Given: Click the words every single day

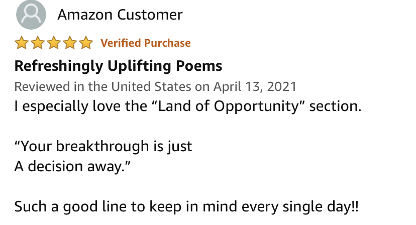Looking at the screenshot, I should 296,207.
